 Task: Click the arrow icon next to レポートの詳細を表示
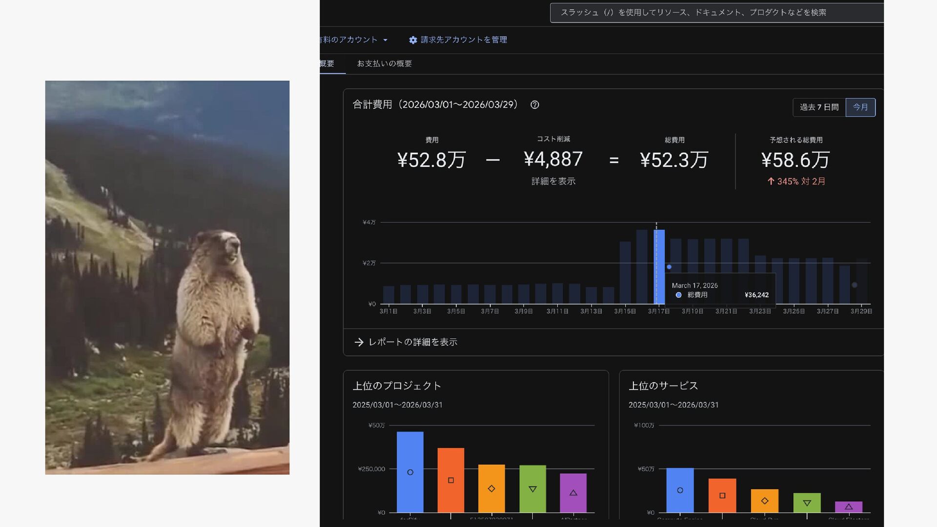(359, 343)
